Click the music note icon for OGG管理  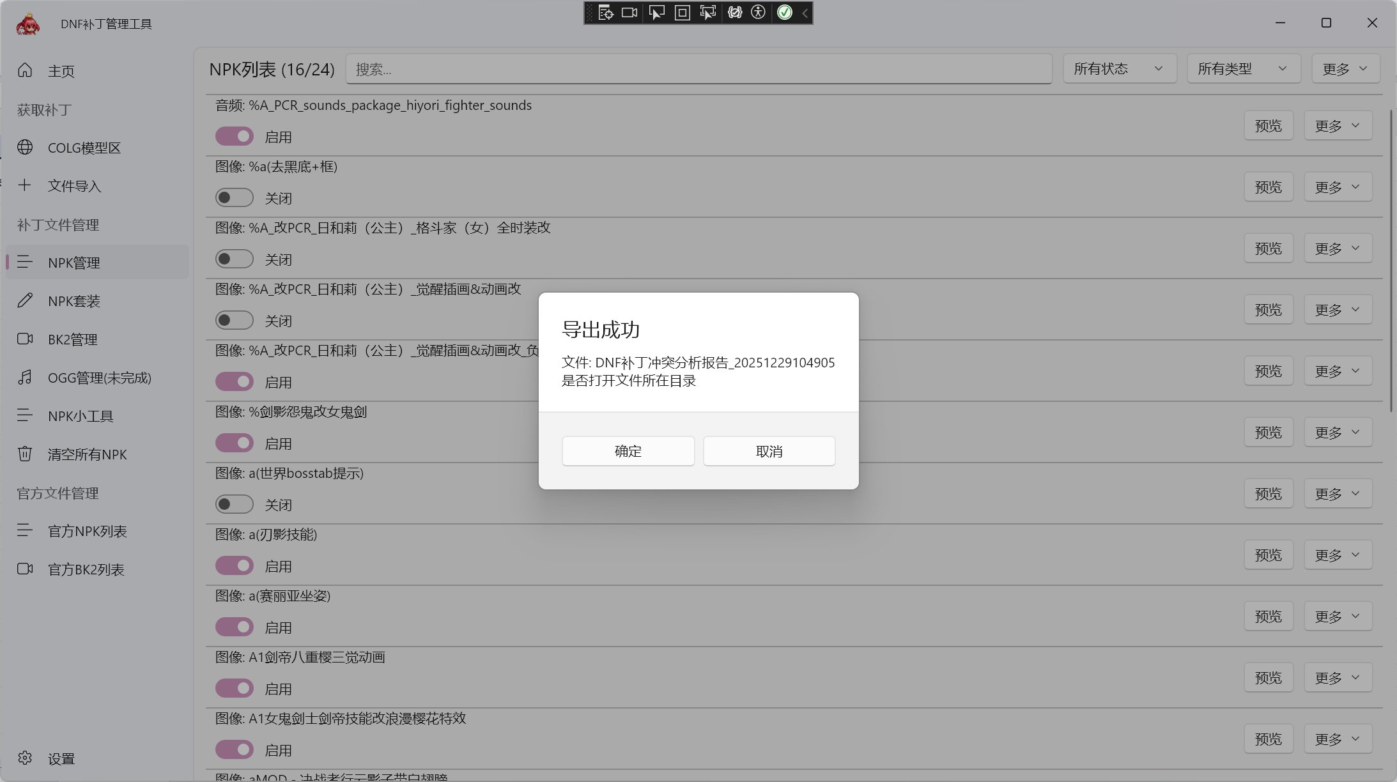25,377
